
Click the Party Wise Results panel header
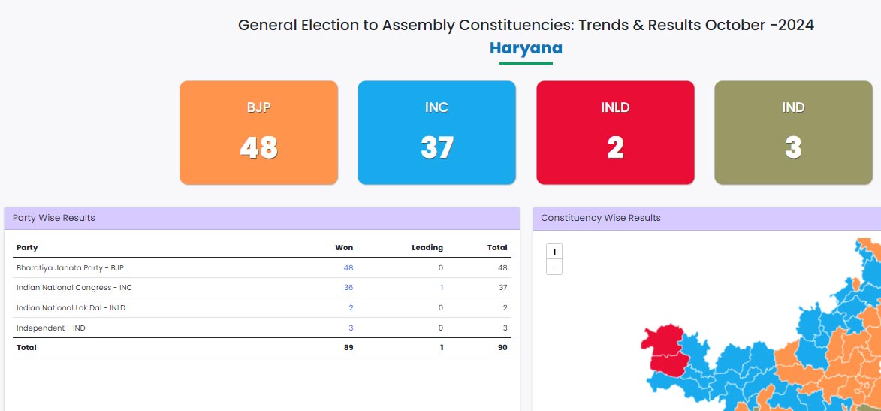pos(262,218)
